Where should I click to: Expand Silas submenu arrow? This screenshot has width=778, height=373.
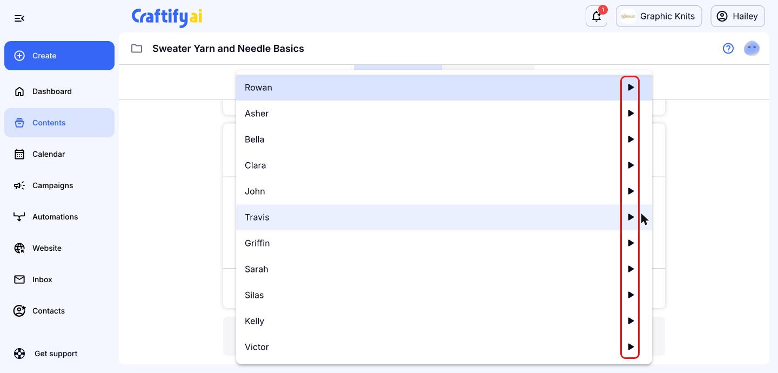click(631, 295)
